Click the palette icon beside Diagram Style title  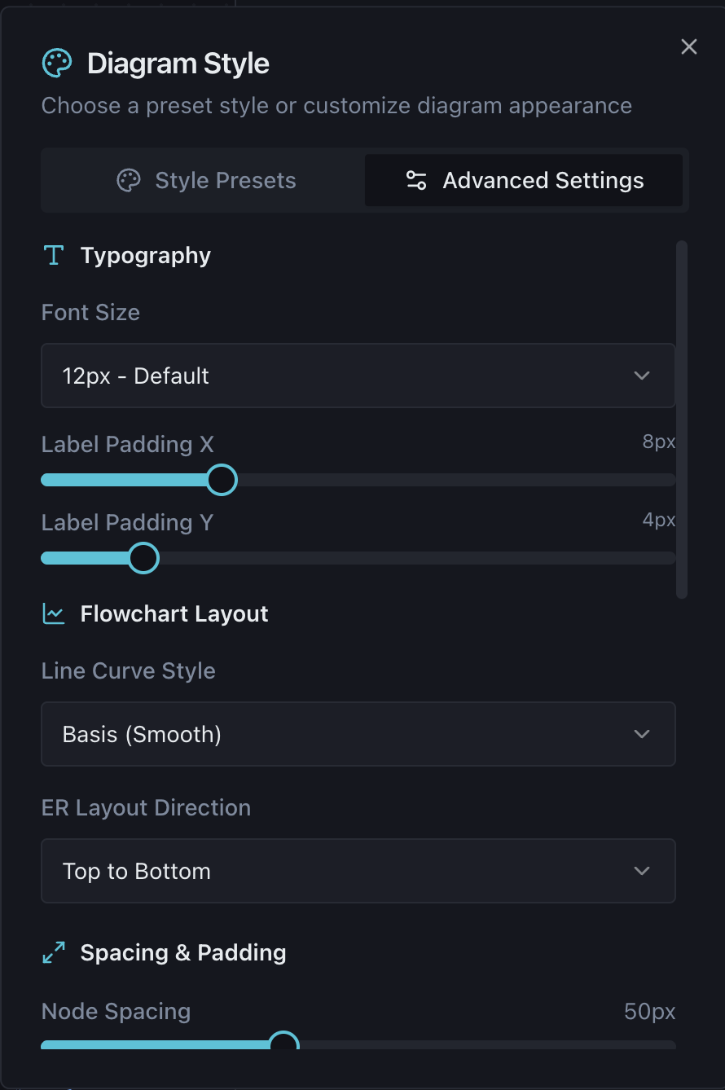(x=56, y=62)
